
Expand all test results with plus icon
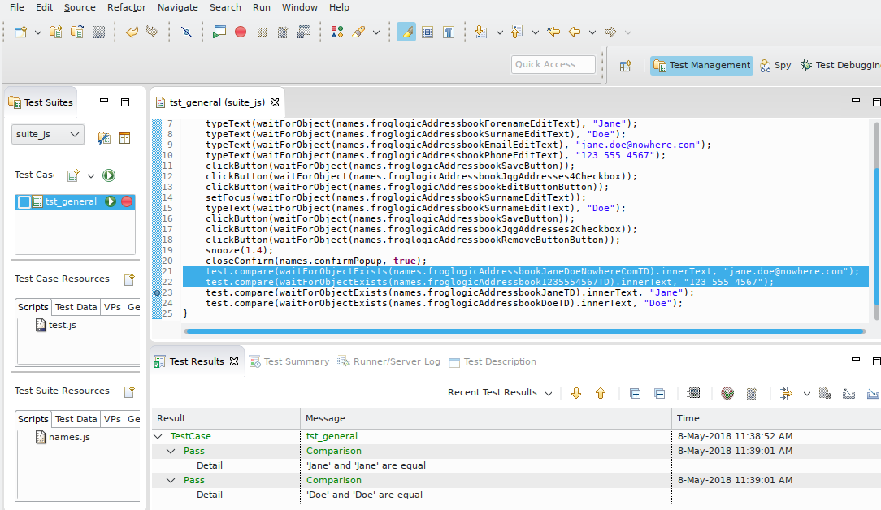636,393
